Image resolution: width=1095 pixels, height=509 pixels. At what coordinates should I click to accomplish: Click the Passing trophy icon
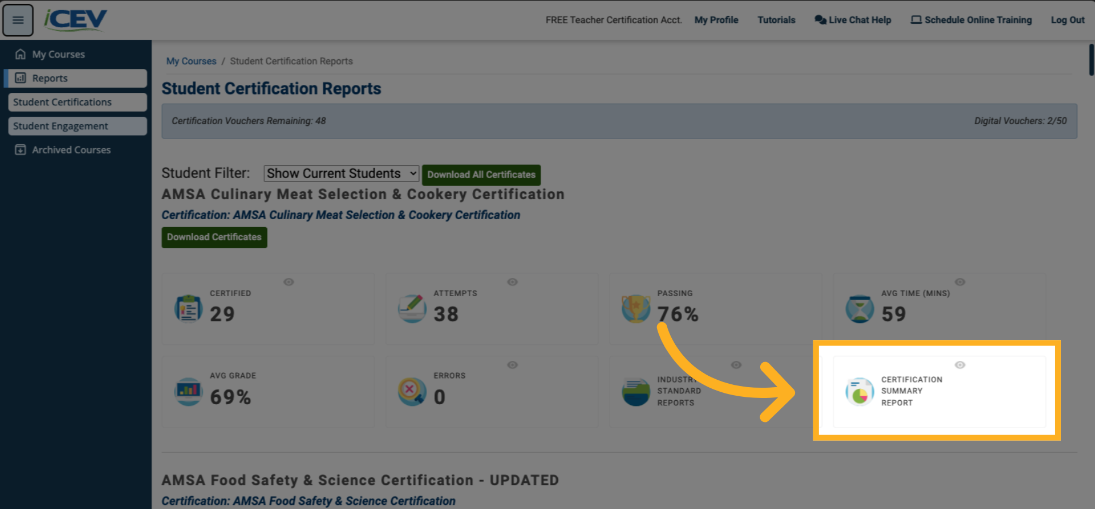(636, 309)
